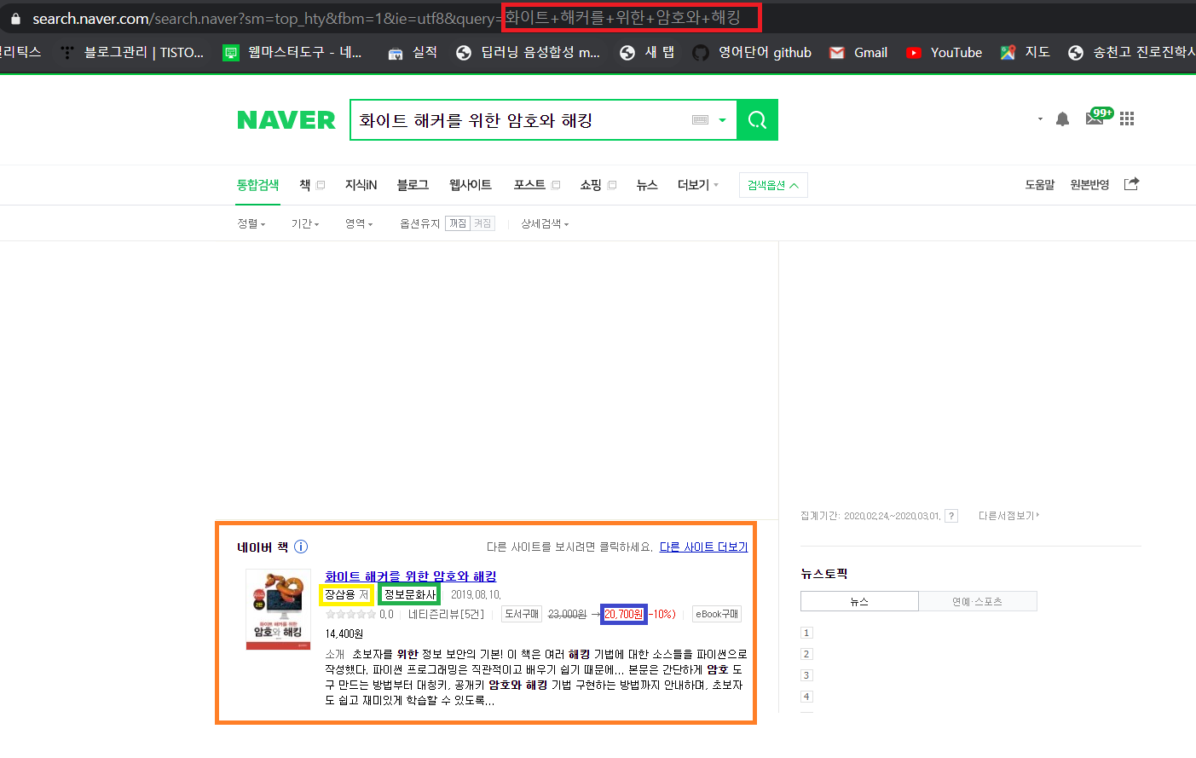Click the publication date 2019.08.10.
The image size is (1196, 758).
click(x=476, y=594)
